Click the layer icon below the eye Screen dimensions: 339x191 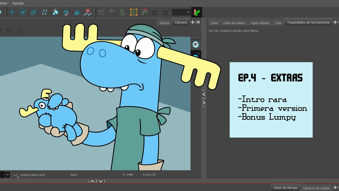tap(196, 55)
